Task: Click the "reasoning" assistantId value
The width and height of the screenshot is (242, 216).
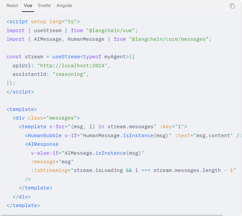Action: (69, 74)
